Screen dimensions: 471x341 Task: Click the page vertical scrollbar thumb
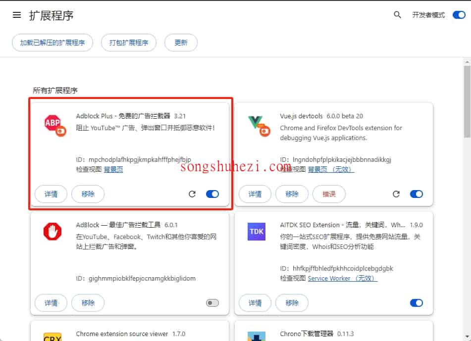point(467,101)
